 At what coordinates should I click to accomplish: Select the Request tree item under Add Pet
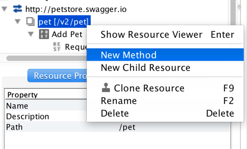[76, 47]
